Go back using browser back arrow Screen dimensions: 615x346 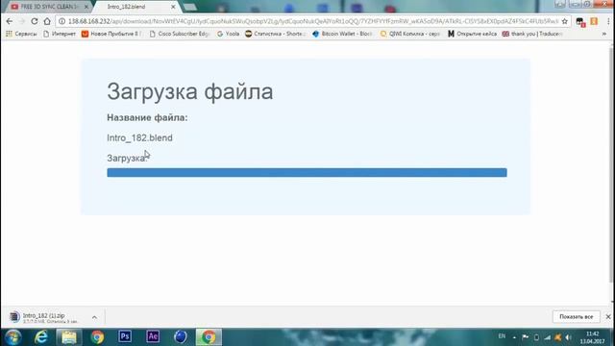point(10,21)
